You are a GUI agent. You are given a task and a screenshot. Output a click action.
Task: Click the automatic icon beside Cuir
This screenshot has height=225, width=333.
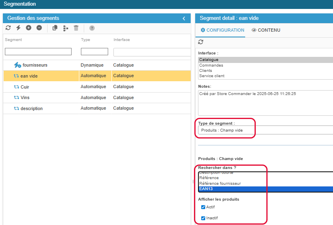pyautogui.click(x=16, y=87)
